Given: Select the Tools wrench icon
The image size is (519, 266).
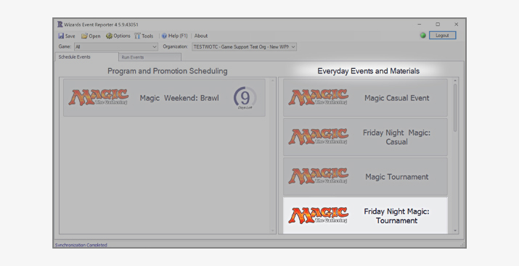Looking at the screenshot, I should pyautogui.click(x=137, y=36).
